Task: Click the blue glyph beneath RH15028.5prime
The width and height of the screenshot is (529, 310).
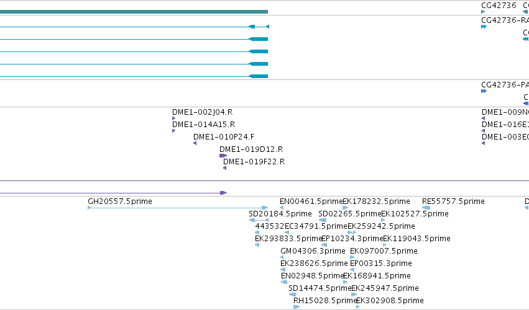Action: click(297, 307)
